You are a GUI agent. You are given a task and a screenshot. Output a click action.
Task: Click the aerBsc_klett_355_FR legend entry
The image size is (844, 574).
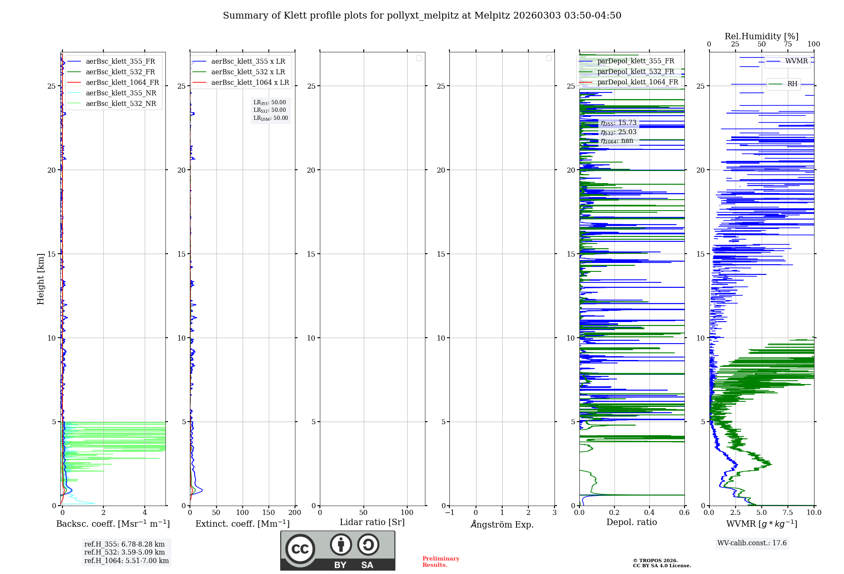click(x=120, y=61)
